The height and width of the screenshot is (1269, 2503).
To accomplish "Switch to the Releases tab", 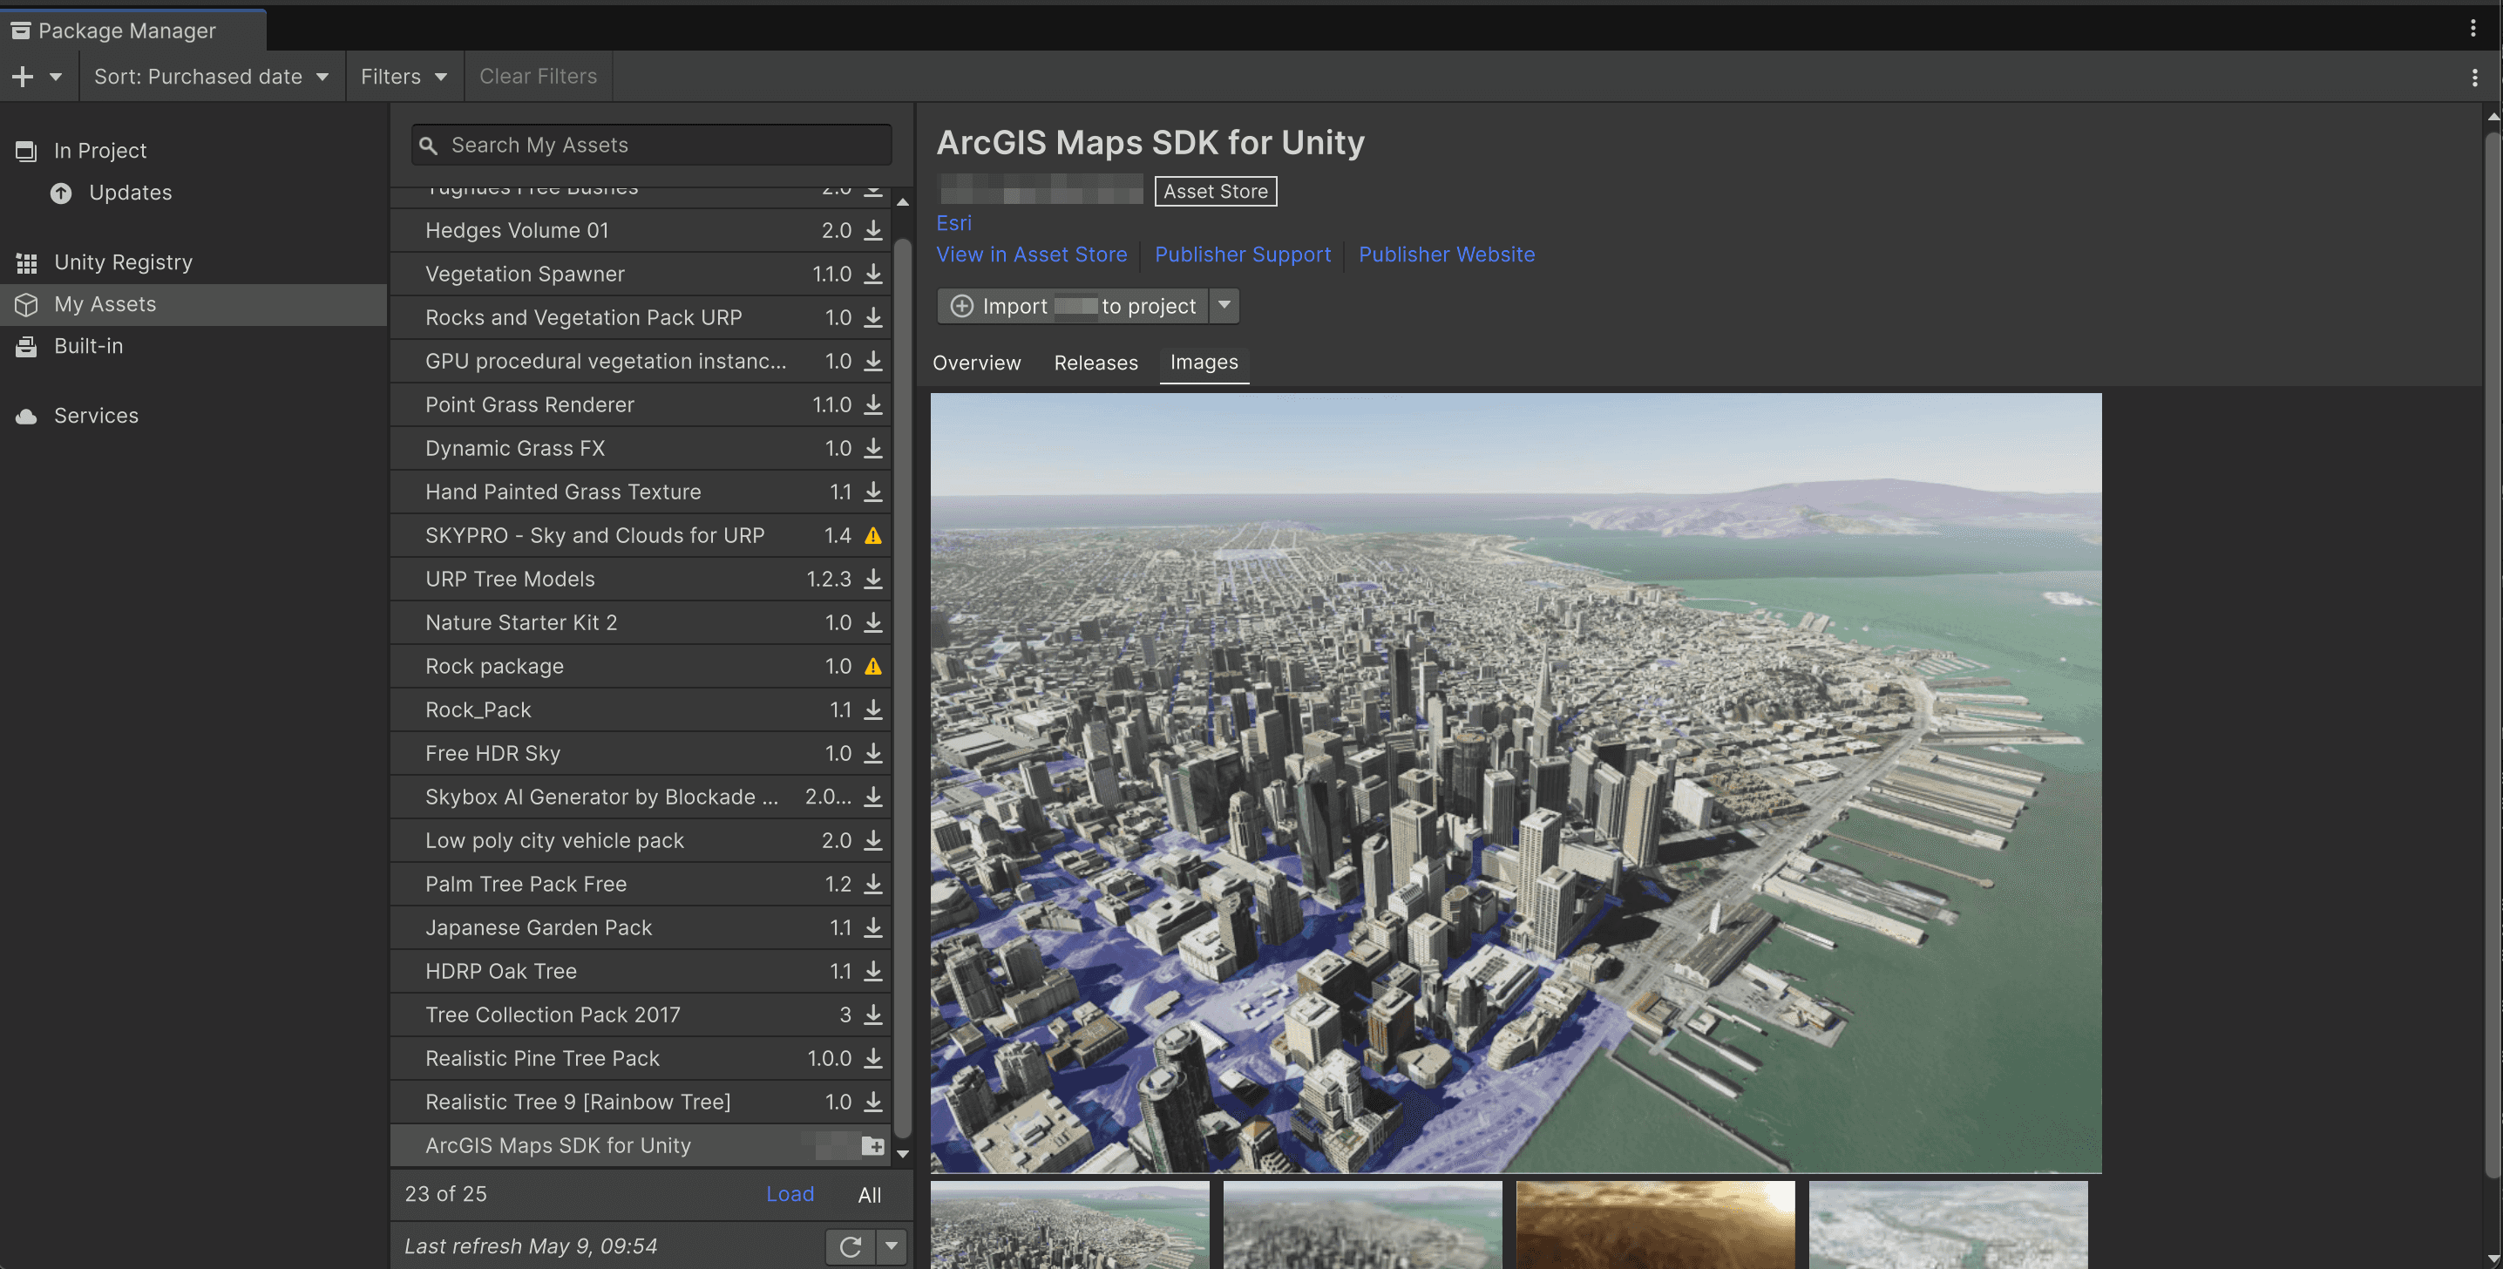I will tap(1096, 363).
